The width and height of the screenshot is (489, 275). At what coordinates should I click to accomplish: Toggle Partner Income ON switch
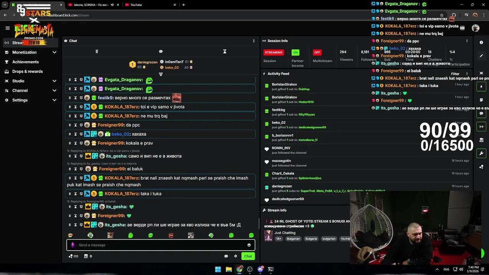(295, 52)
